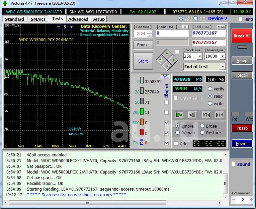Open the Advanced tab
256x209 pixels.
[78, 19]
